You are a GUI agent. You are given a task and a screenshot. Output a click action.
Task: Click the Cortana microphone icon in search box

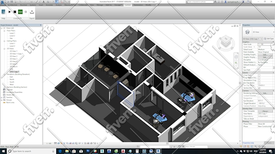click(53, 151)
